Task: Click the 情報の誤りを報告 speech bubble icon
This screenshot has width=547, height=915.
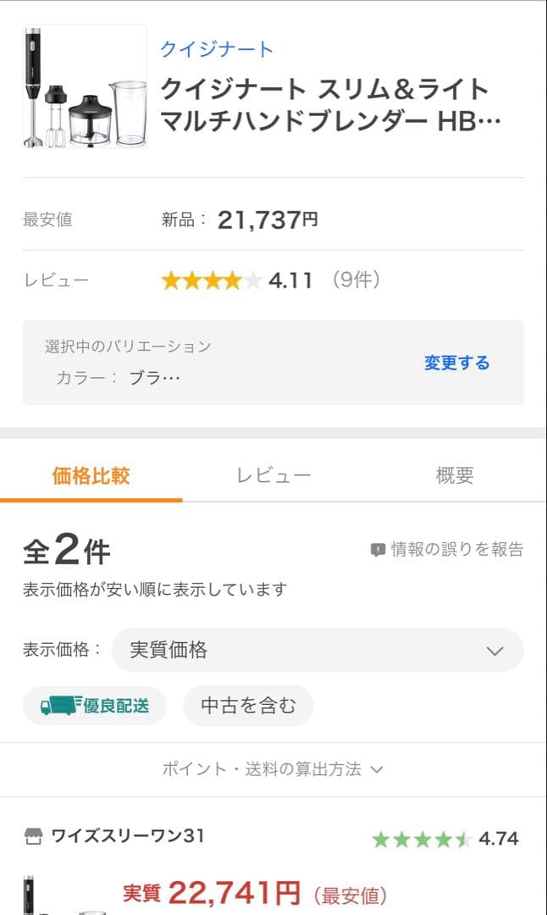Action: (378, 549)
